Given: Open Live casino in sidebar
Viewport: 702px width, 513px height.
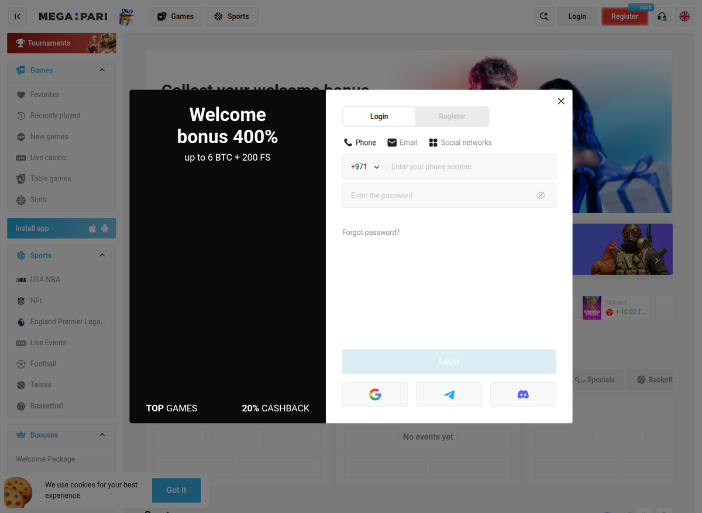Looking at the screenshot, I should (61, 157).
